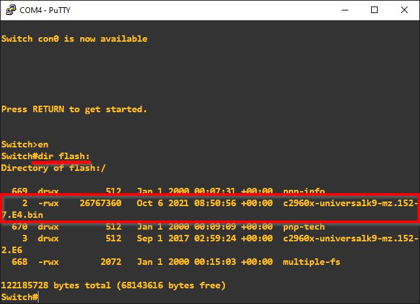Click the "bytes total" summary line
The width and height of the screenshot is (420, 304).
point(113,285)
